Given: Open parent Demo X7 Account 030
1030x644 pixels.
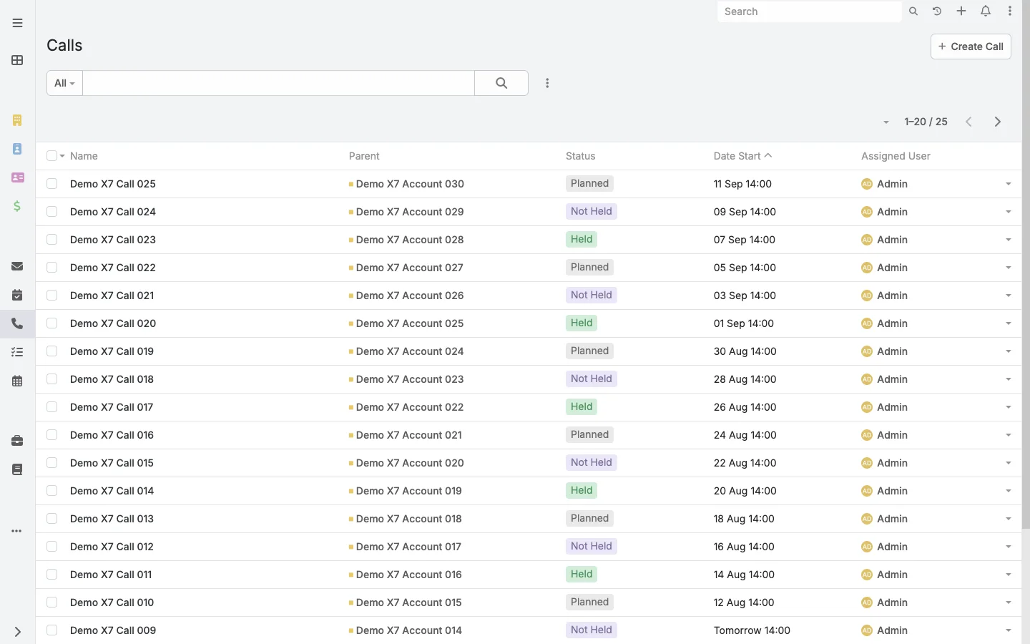Looking at the screenshot, I should coord(410,184).
